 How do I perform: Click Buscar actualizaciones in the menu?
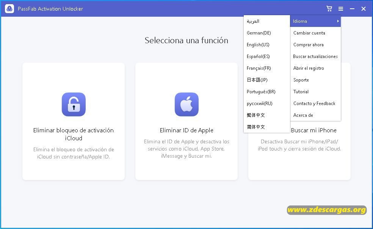click(x=315, y=56)
